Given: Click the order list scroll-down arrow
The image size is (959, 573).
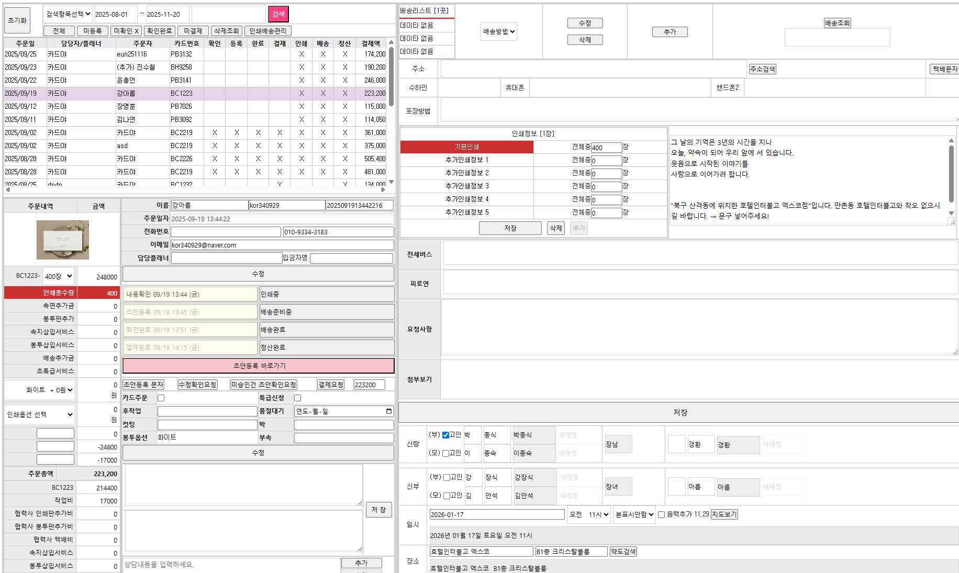Looking at the screenshot, I should [x=391, y=182].
